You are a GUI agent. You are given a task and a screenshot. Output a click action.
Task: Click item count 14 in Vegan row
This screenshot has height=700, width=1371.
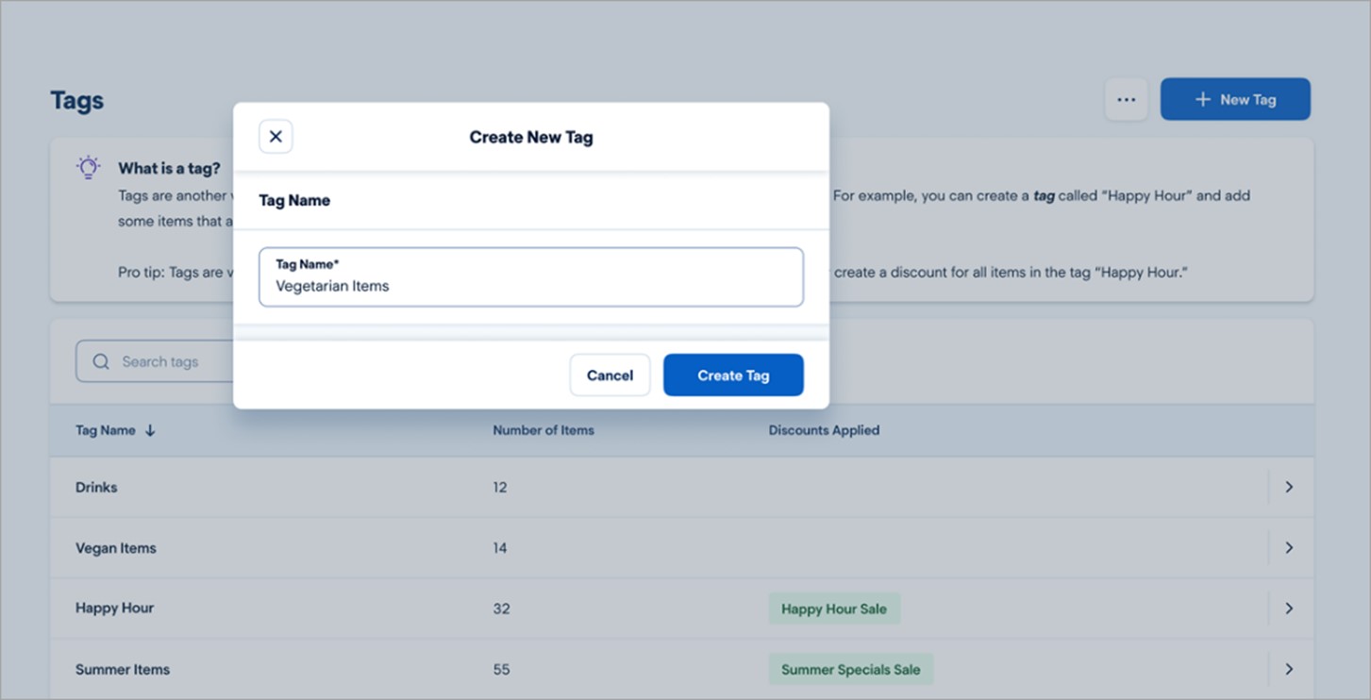[x=500, y=548]
